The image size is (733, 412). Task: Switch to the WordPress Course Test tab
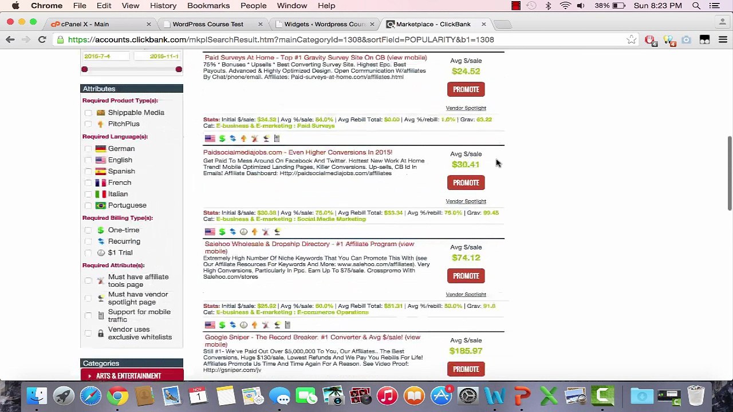pyautogui.click(x=211, y=24)
